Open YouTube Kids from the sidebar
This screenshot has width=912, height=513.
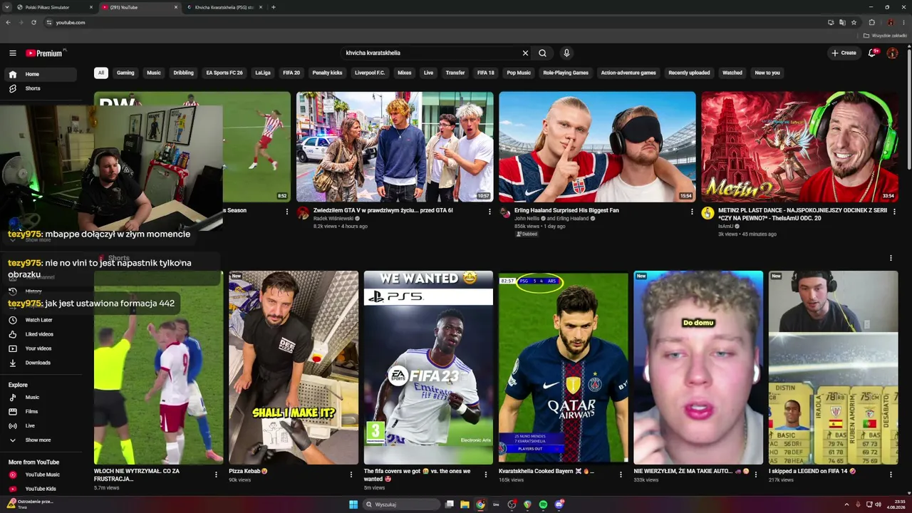point(41,489)
